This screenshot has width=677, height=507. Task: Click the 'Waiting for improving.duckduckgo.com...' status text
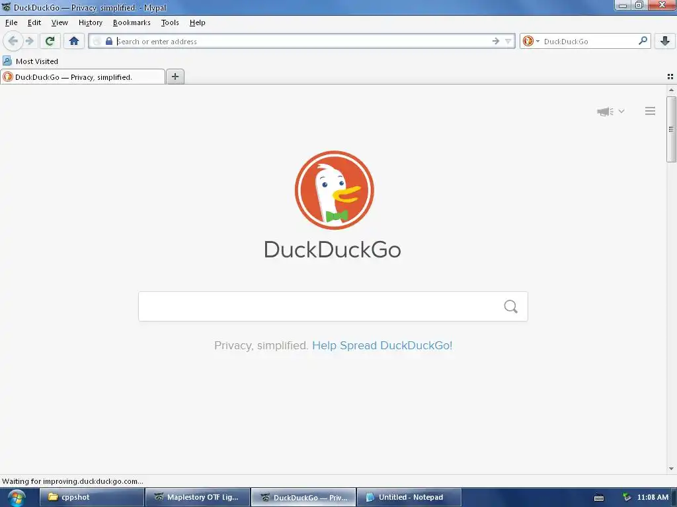[x=73, y=481]
